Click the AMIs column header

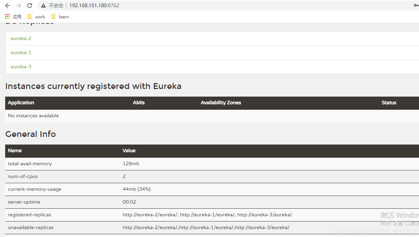(x=139, y=102)
